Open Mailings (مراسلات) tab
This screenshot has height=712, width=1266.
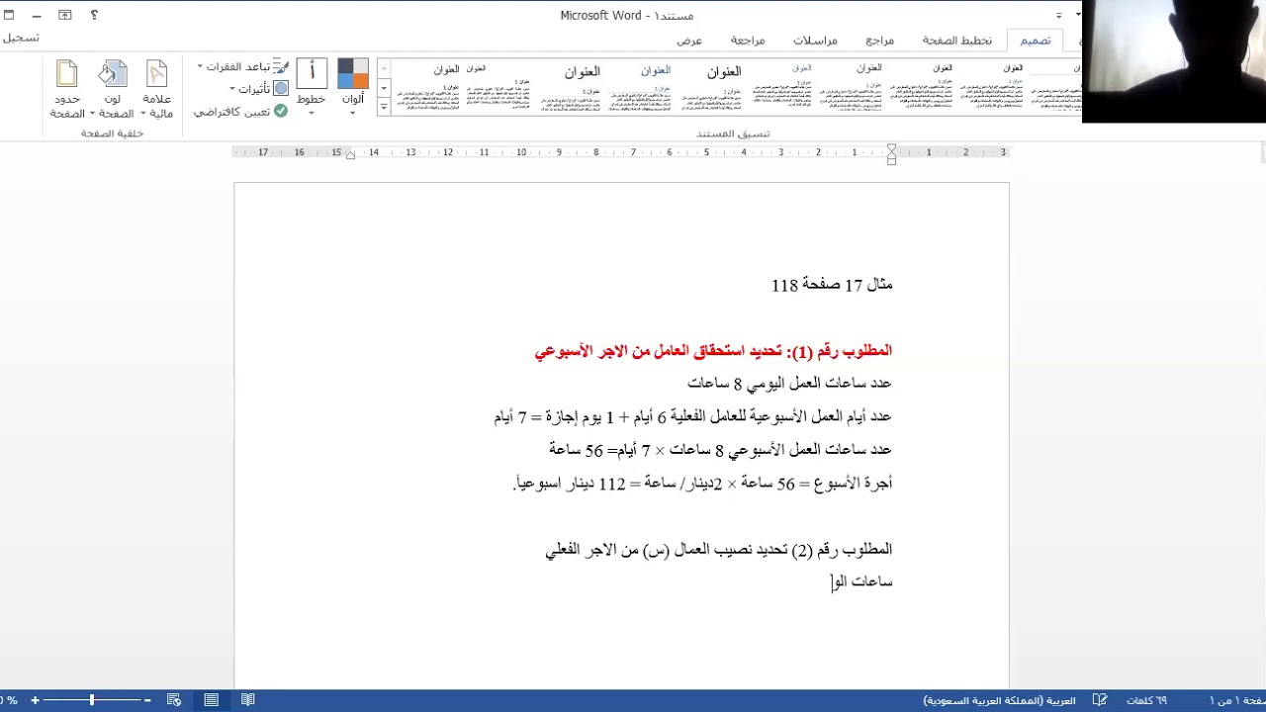[x=815, y=41]
